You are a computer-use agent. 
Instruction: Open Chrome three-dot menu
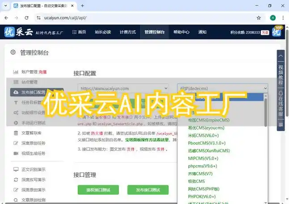(x=283, y=18)
